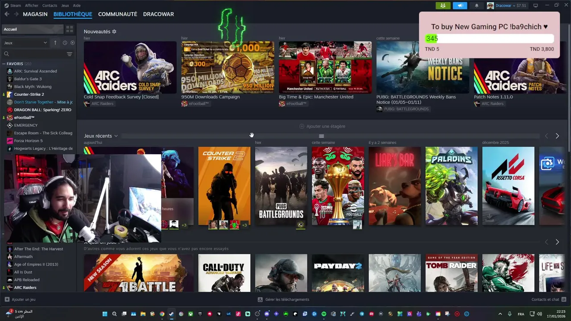Click the Ajouter un jeu plus icon
571x321 pixels.
7,300
